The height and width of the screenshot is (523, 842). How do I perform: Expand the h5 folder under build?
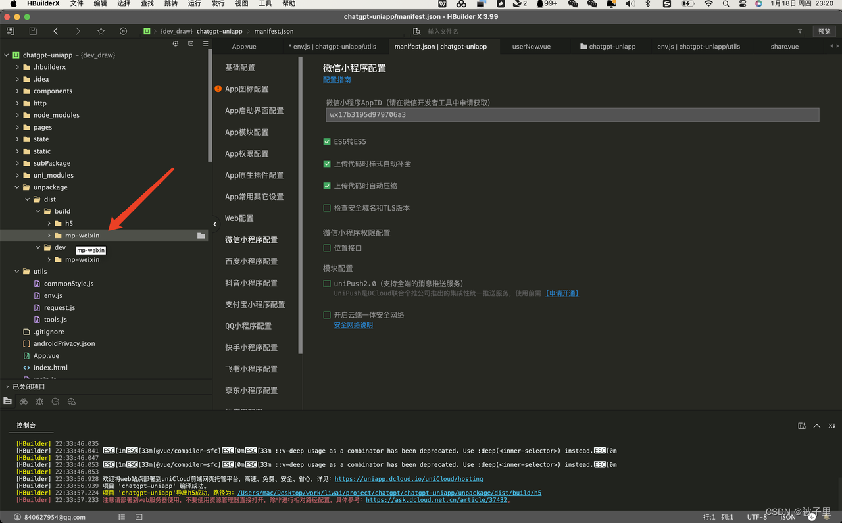[49, 224]
